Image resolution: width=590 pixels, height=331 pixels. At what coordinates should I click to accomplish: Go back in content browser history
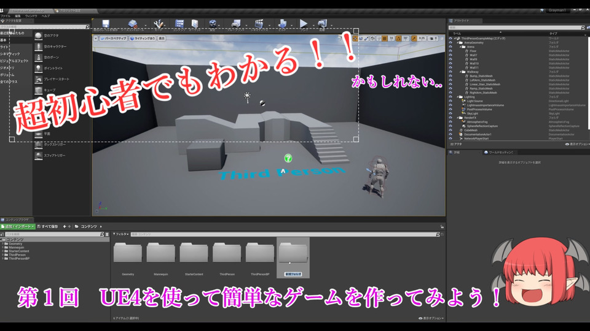point(65,227)
